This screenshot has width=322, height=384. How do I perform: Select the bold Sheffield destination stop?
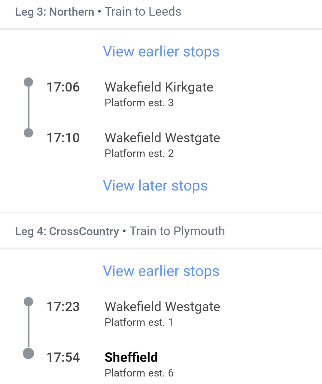tap(131, 357)
